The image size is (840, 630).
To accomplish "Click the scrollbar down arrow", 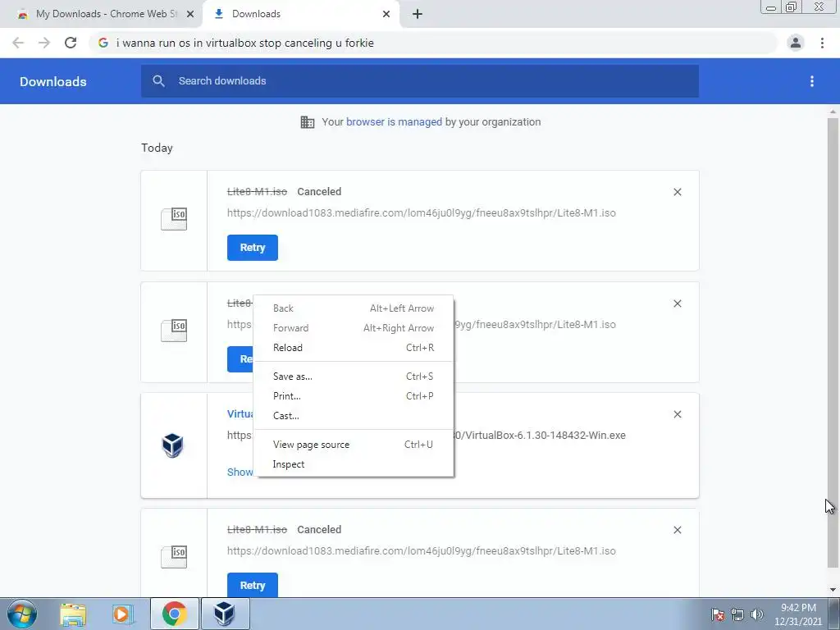I will click(x=833, y=590).
